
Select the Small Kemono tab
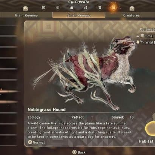(79, 15)
